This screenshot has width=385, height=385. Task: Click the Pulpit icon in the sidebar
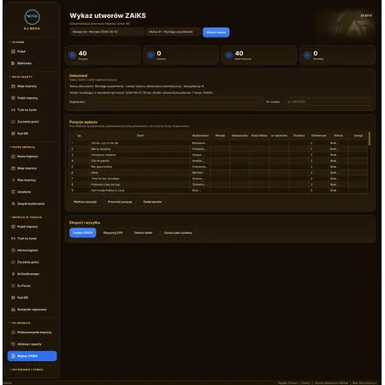tap(13, 51)
